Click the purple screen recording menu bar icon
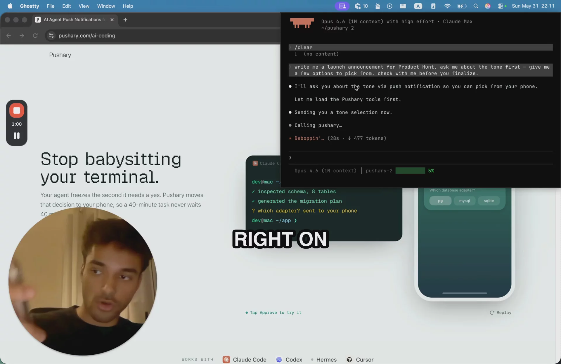The width and height of the screenshot is (561, 364). pos(342,6)
